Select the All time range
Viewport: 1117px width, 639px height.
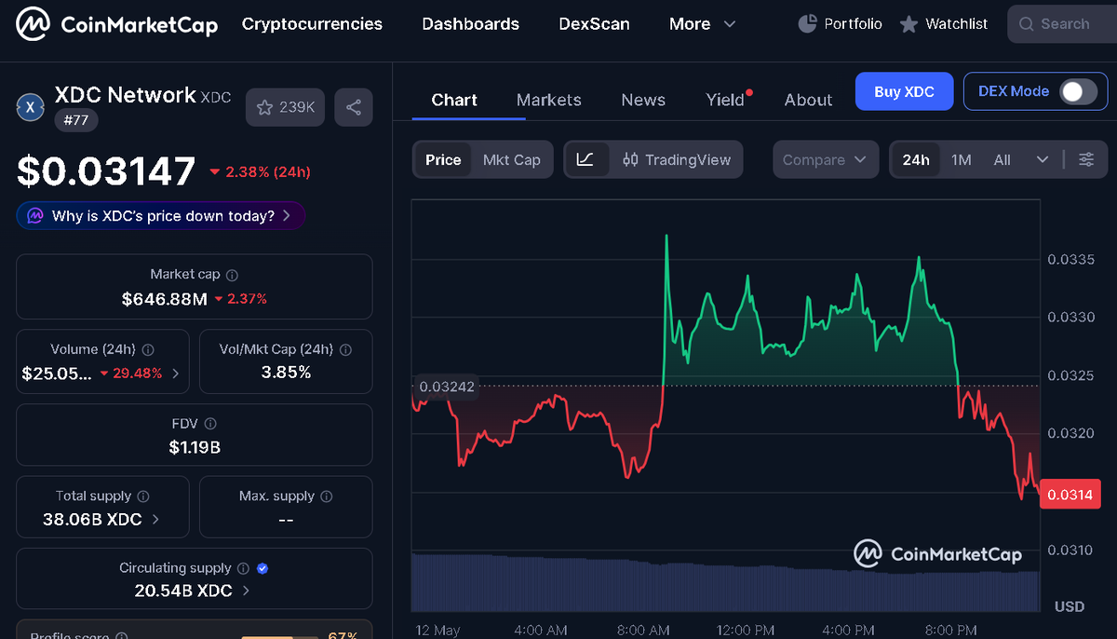tap(1002, 159)
